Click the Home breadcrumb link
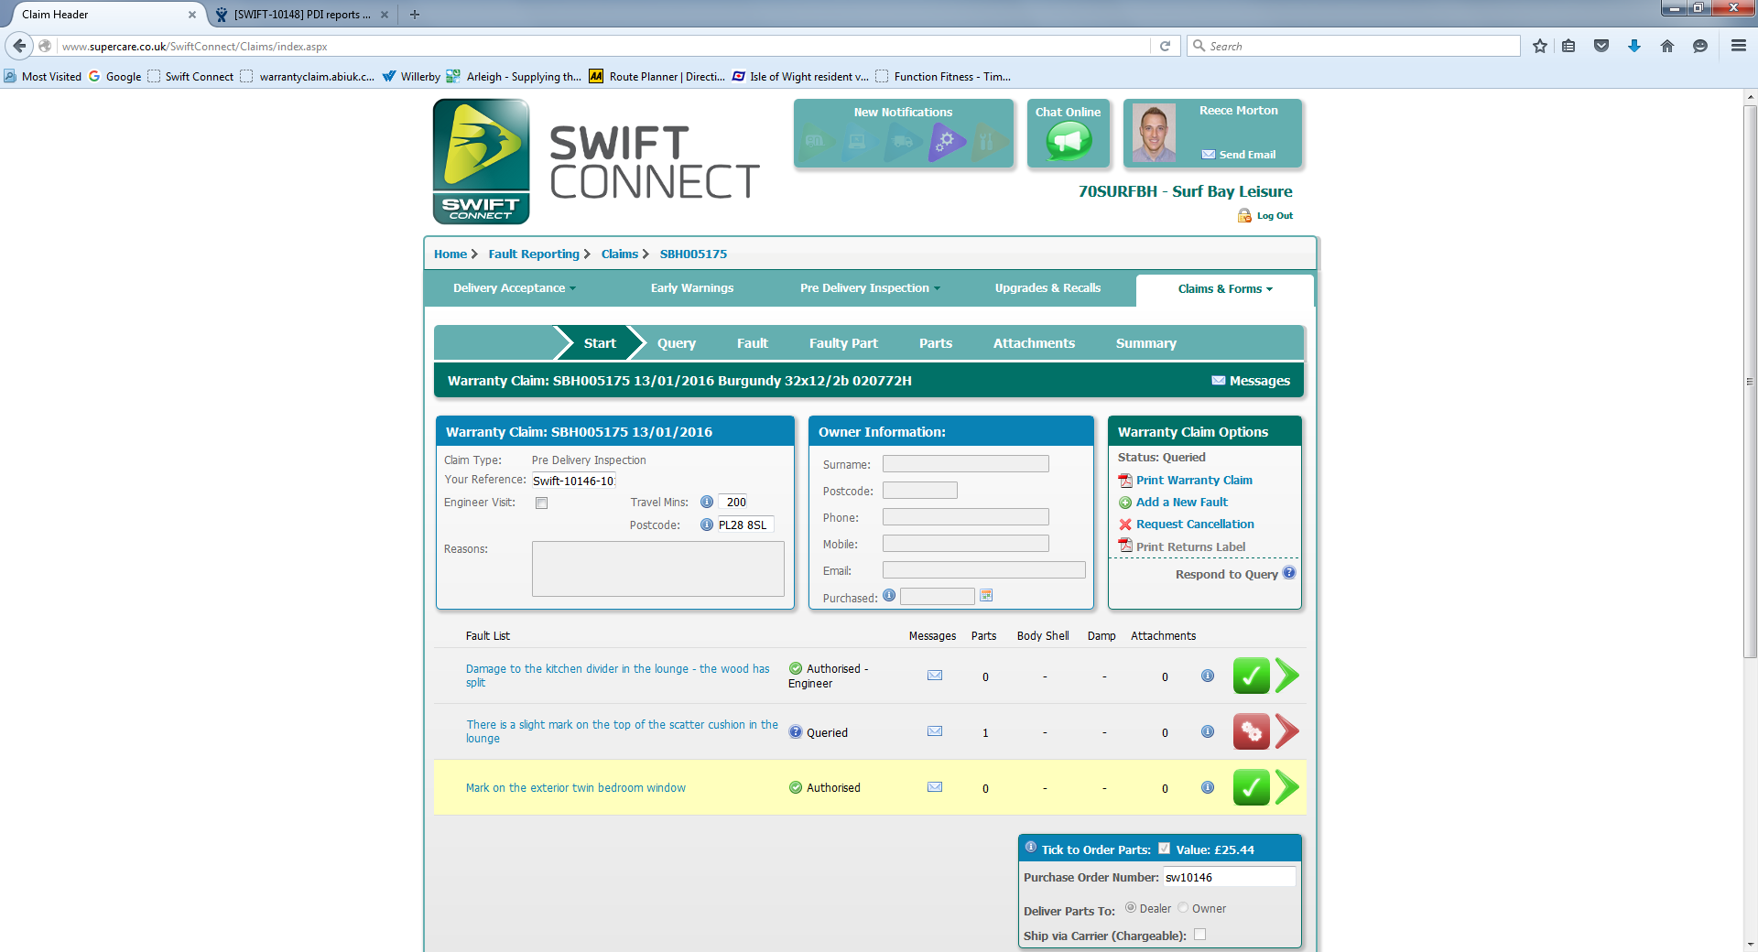Screen dimensions: 1758x952 (450, 254)
